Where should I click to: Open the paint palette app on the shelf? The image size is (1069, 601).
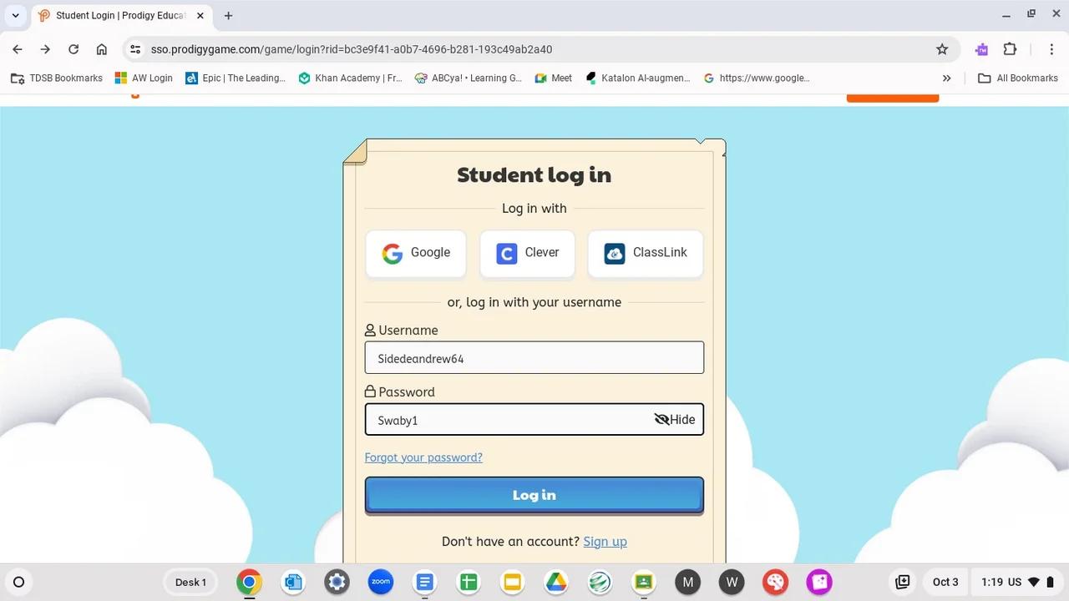[776, 582]
